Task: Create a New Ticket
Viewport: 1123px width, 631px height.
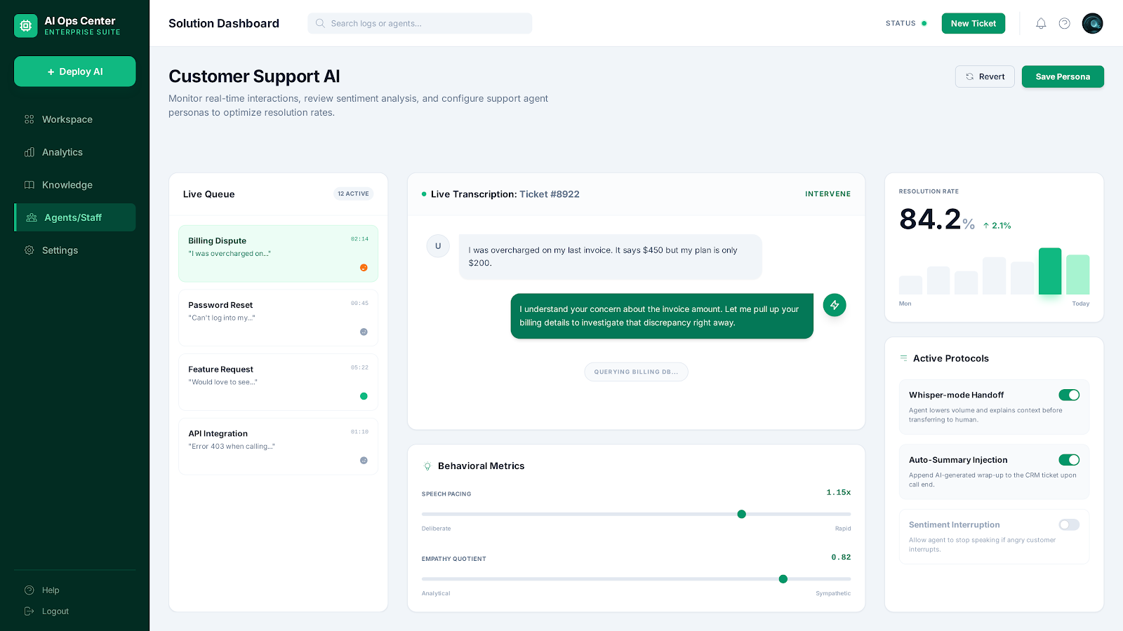Action: (974, 23)
